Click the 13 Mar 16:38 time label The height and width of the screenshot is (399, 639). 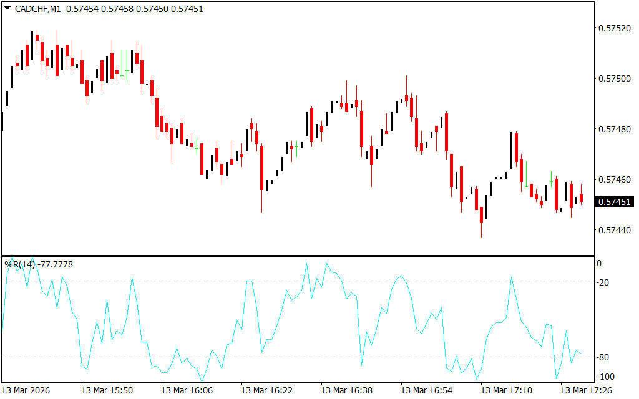346,390
